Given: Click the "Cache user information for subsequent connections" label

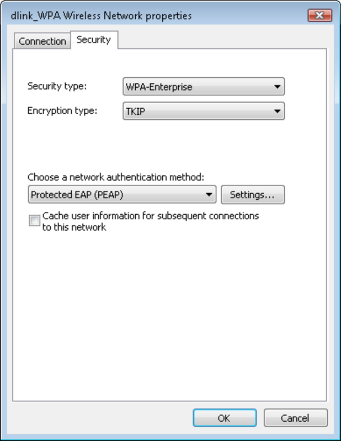Looking at the screenshot, I should (150, 216).
